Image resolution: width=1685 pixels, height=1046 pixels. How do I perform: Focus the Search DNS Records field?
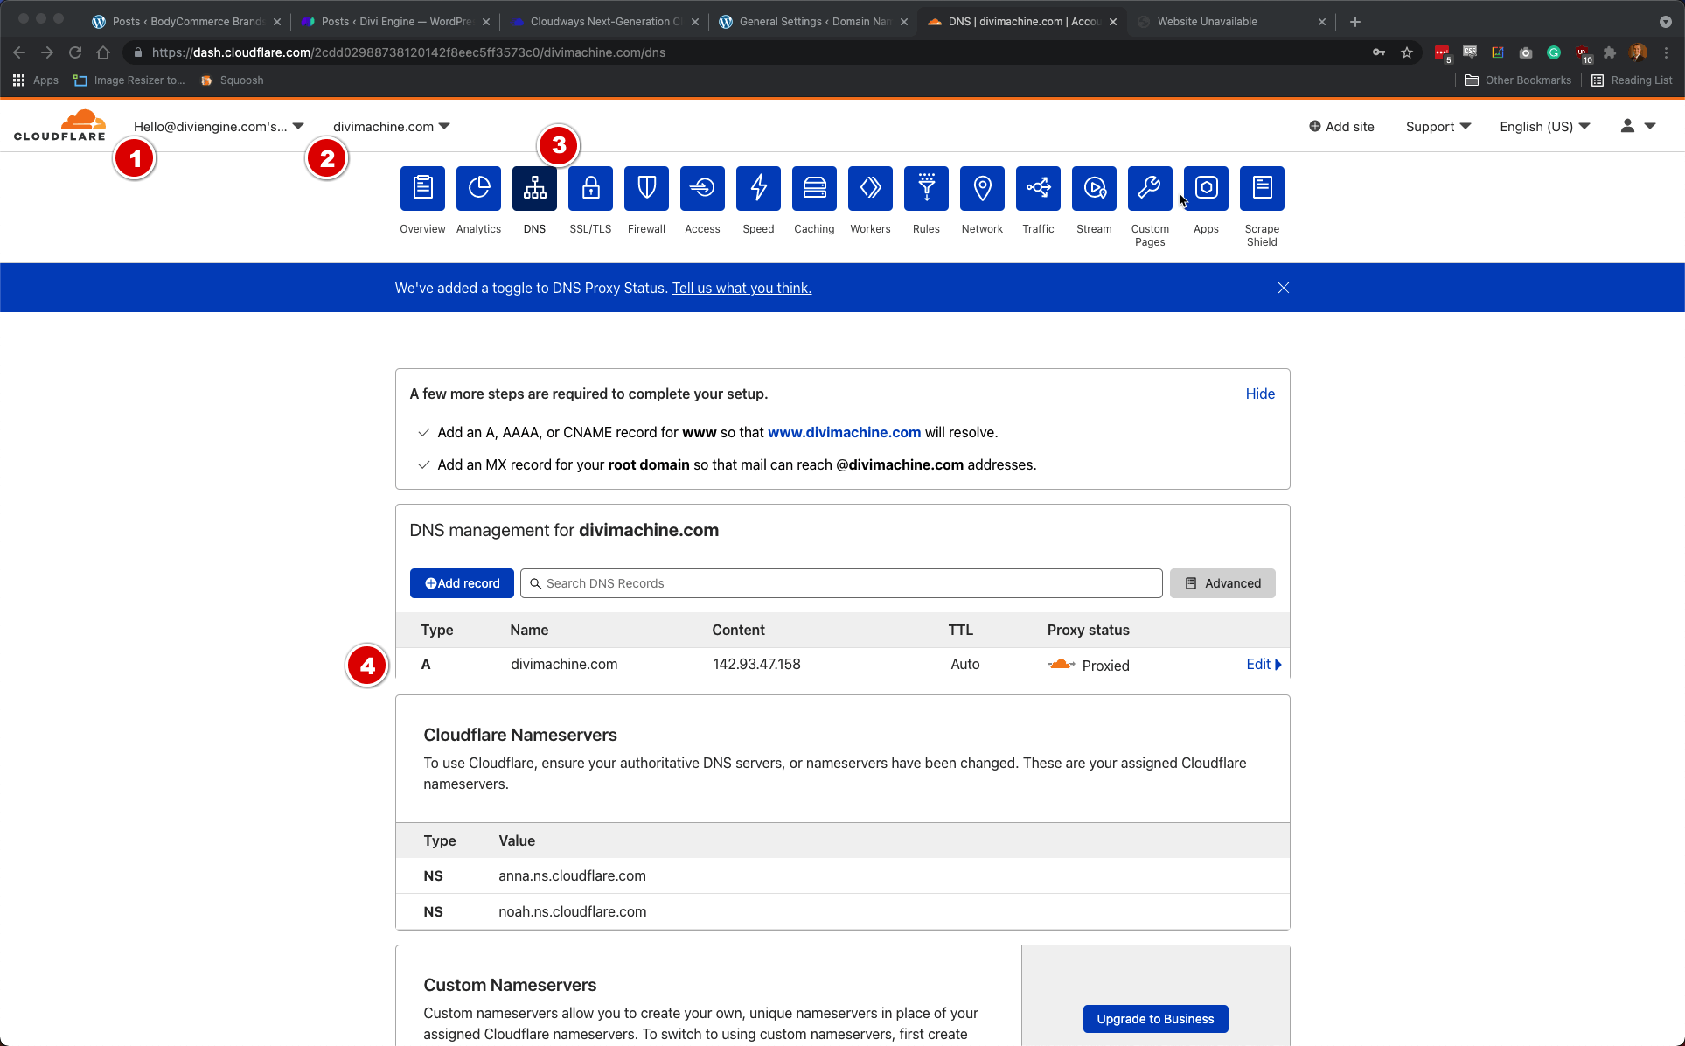tap(841, 583)
